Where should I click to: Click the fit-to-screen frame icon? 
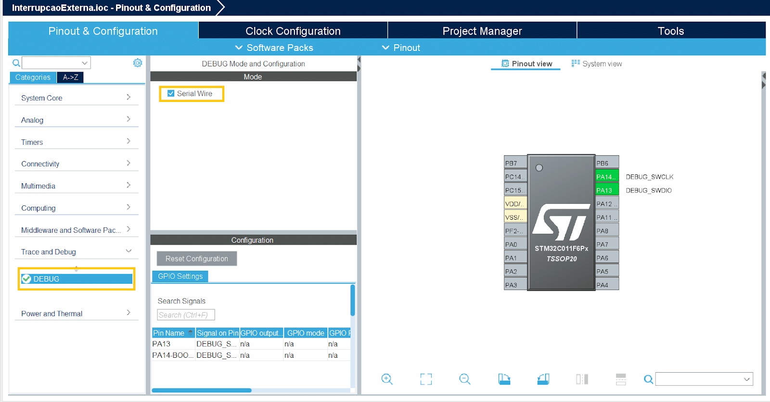tap(426, 379)
